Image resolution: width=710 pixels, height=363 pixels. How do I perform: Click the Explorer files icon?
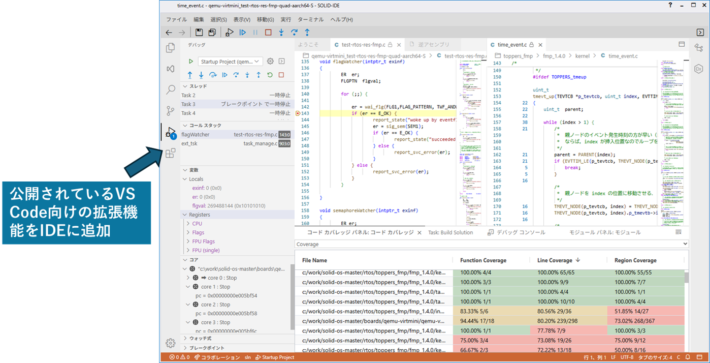[x=171, y=48]
